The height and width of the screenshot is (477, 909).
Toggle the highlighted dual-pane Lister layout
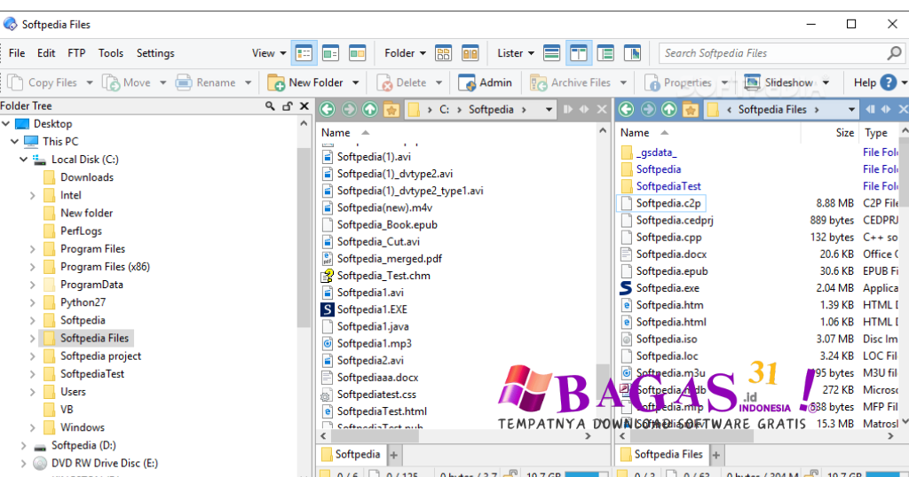[579, 53]
